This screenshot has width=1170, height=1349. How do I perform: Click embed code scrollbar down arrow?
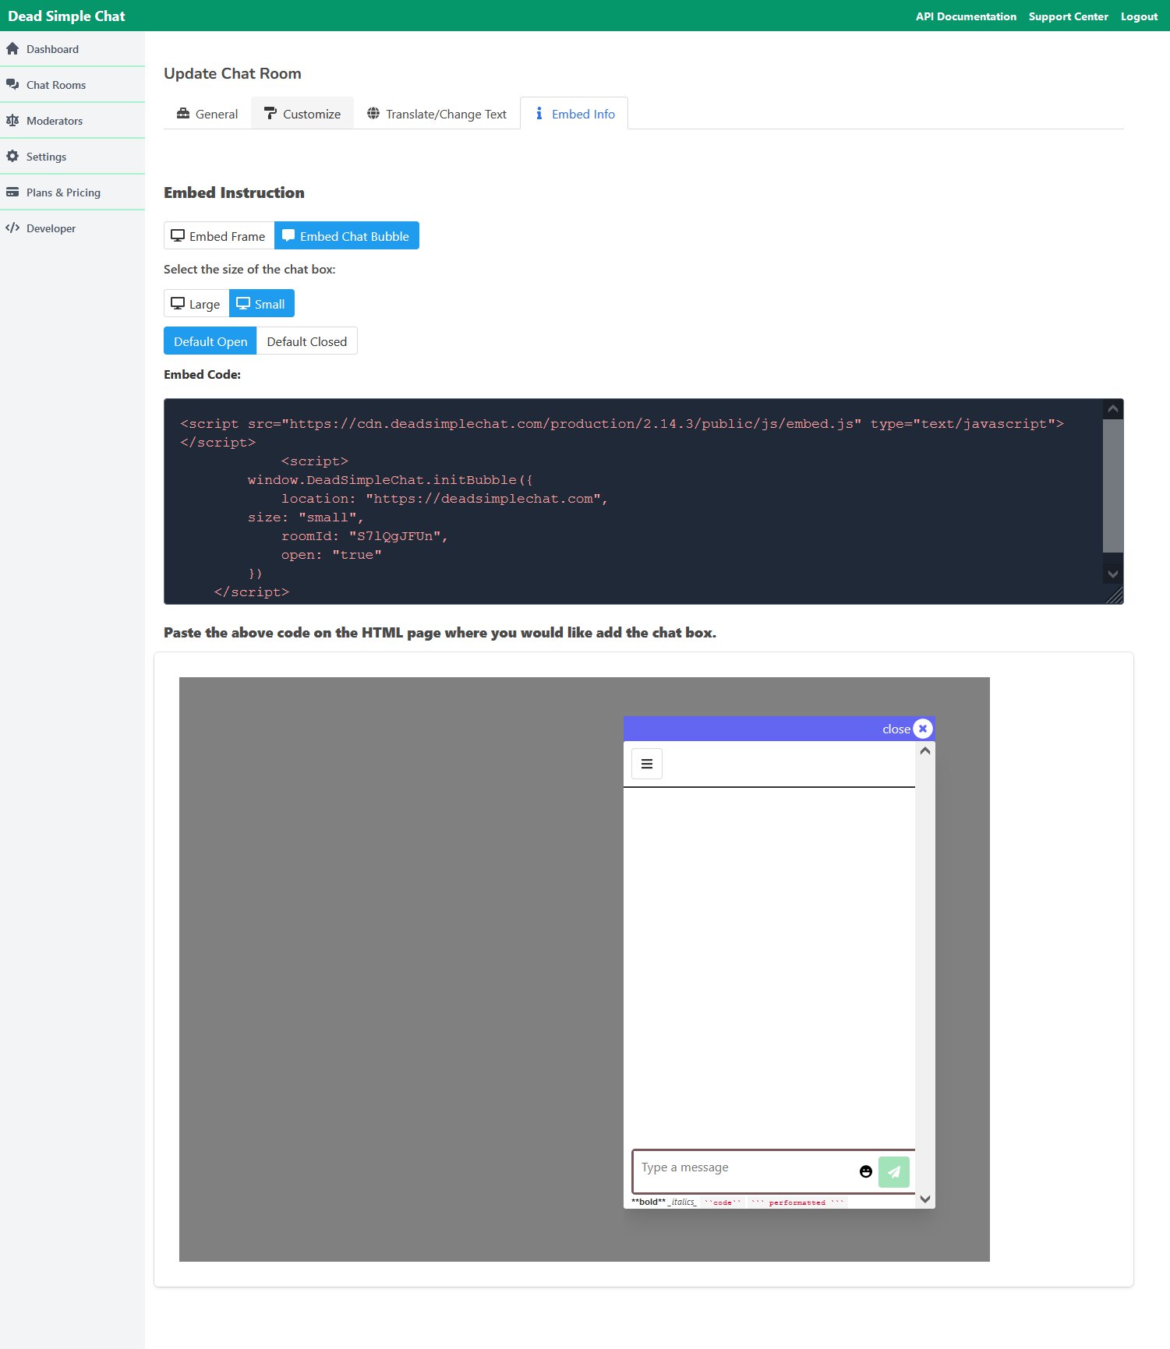pos(1113,574)
